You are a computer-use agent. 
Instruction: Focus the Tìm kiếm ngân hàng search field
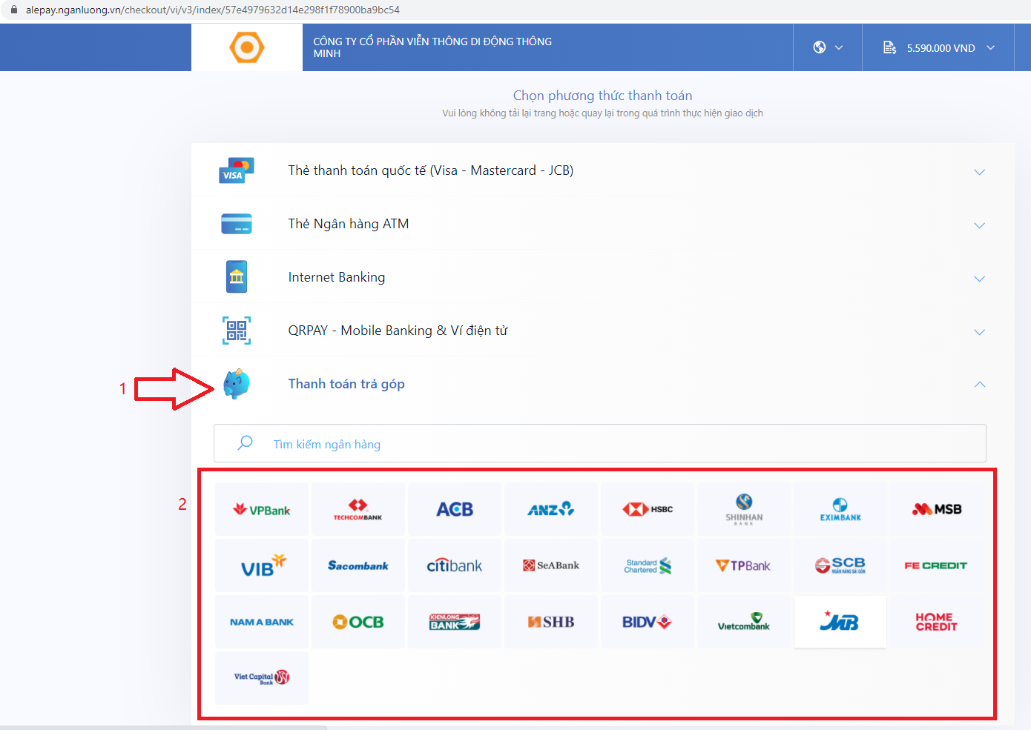click(600, 443)
